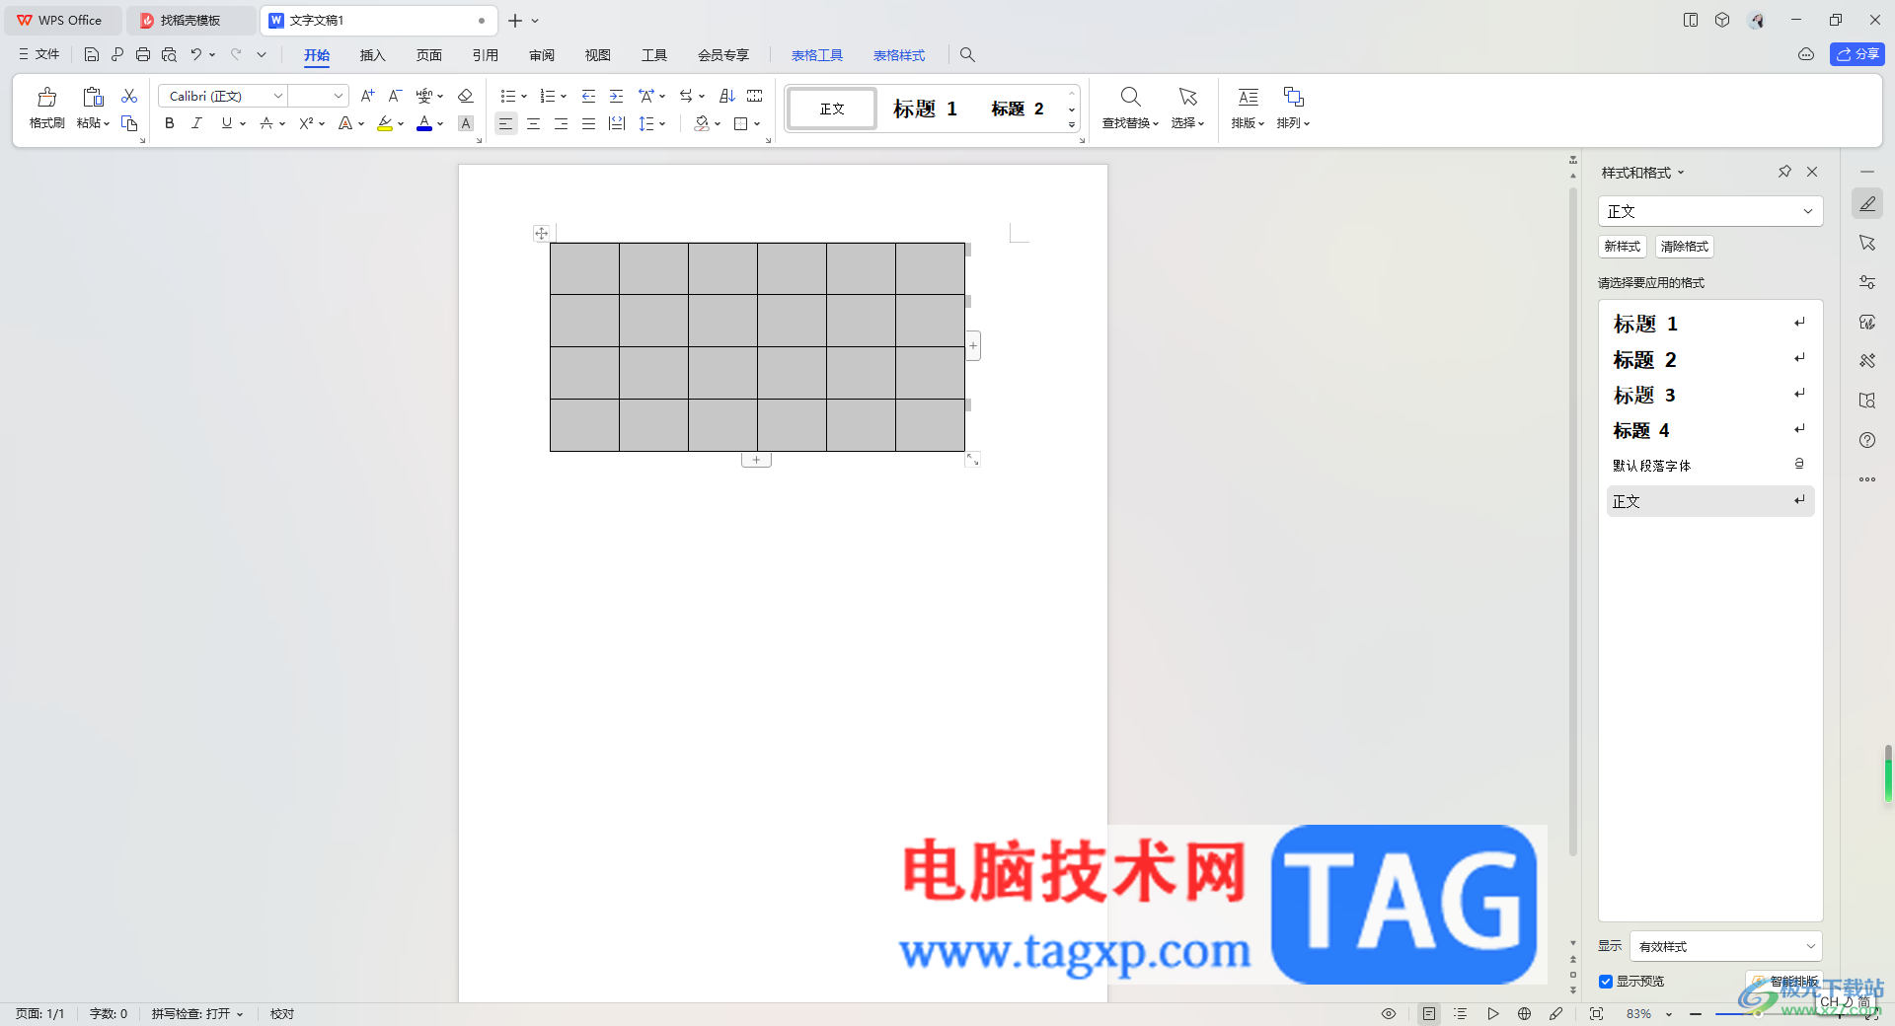The width and height of the screenshot is (1895, 1026).
Task: Open the Calibri font name dropdown
Action: tap(278, 96)
